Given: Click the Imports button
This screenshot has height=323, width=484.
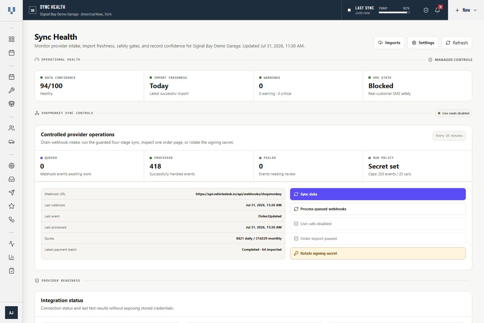Looking at the screenshot, I should pyautogui.click(x=389, y=43).
